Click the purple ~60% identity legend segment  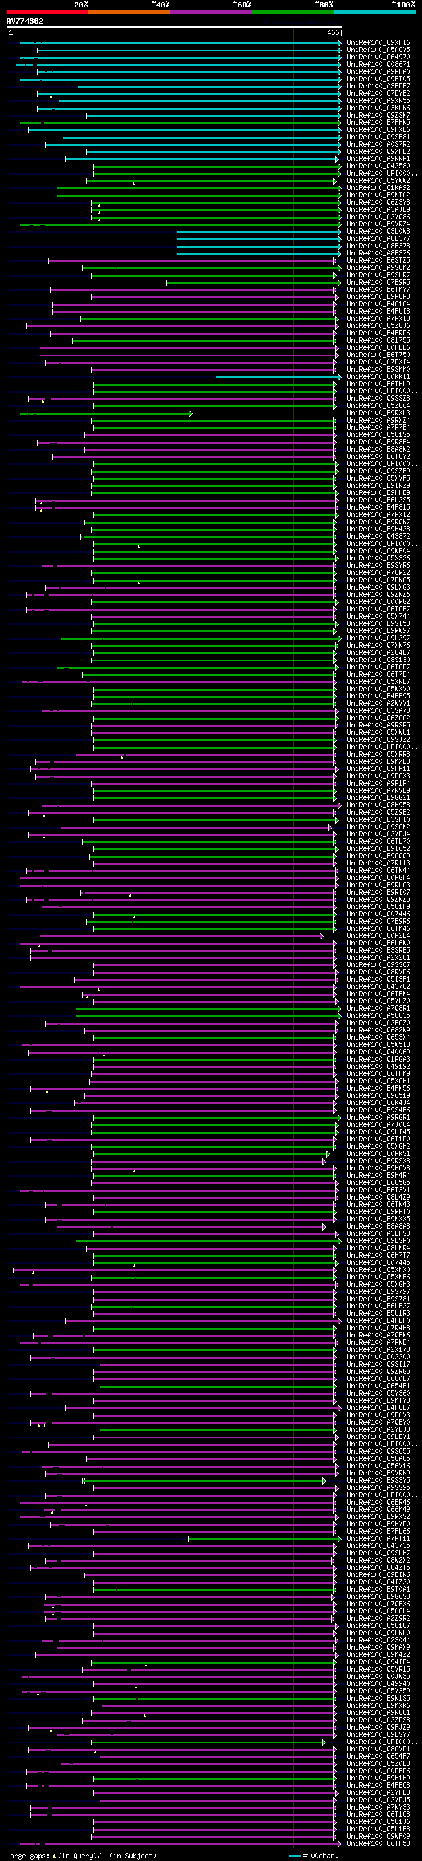pos(210,12)
